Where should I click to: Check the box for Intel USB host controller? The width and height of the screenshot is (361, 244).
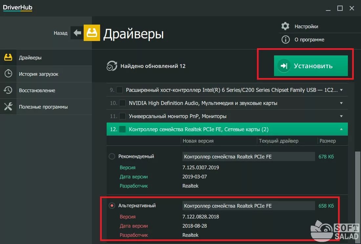[119, 90]
